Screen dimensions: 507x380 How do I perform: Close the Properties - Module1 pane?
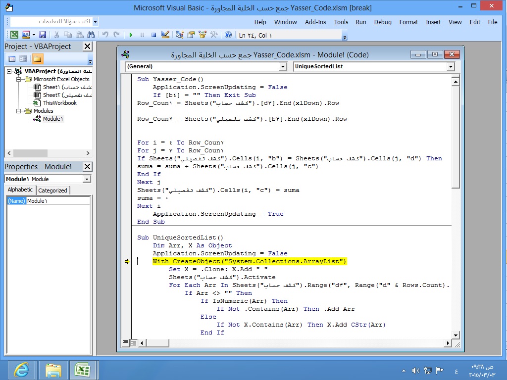coord(87,167)
